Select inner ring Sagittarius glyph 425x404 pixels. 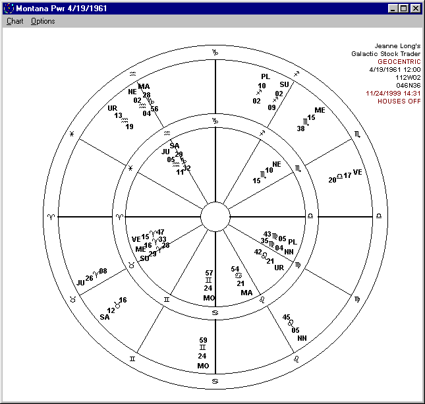tap(262, 133)
